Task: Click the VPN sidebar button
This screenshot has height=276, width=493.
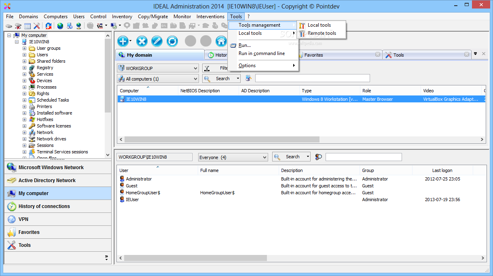Action: coord(58,219)
